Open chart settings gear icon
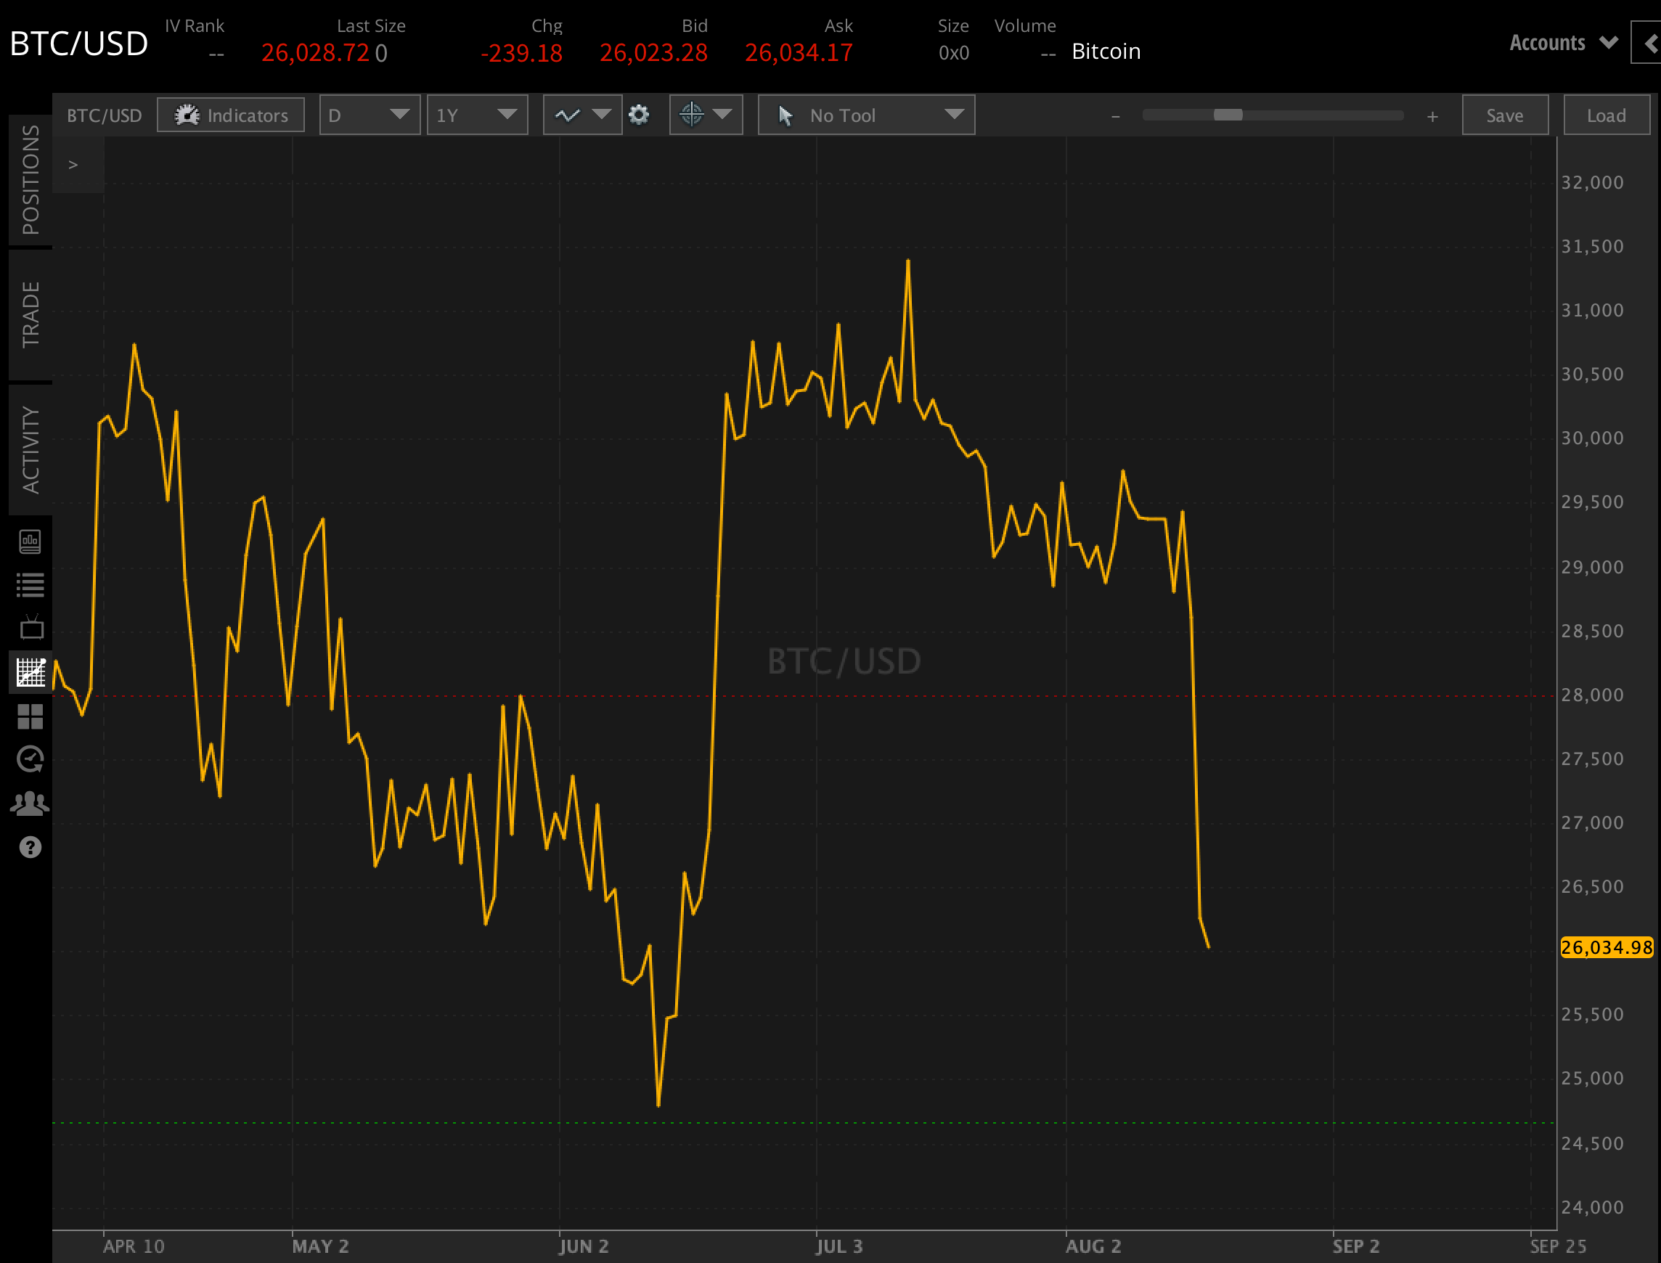 (x=638, y=115)
